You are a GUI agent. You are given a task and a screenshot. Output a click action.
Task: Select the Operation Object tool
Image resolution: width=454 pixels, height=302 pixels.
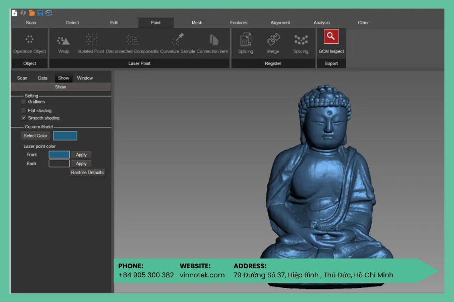[30, 44]
